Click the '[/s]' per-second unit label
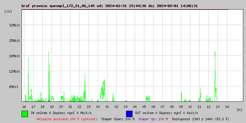Screen dimensions: 246x123 (x=8, y=11)
